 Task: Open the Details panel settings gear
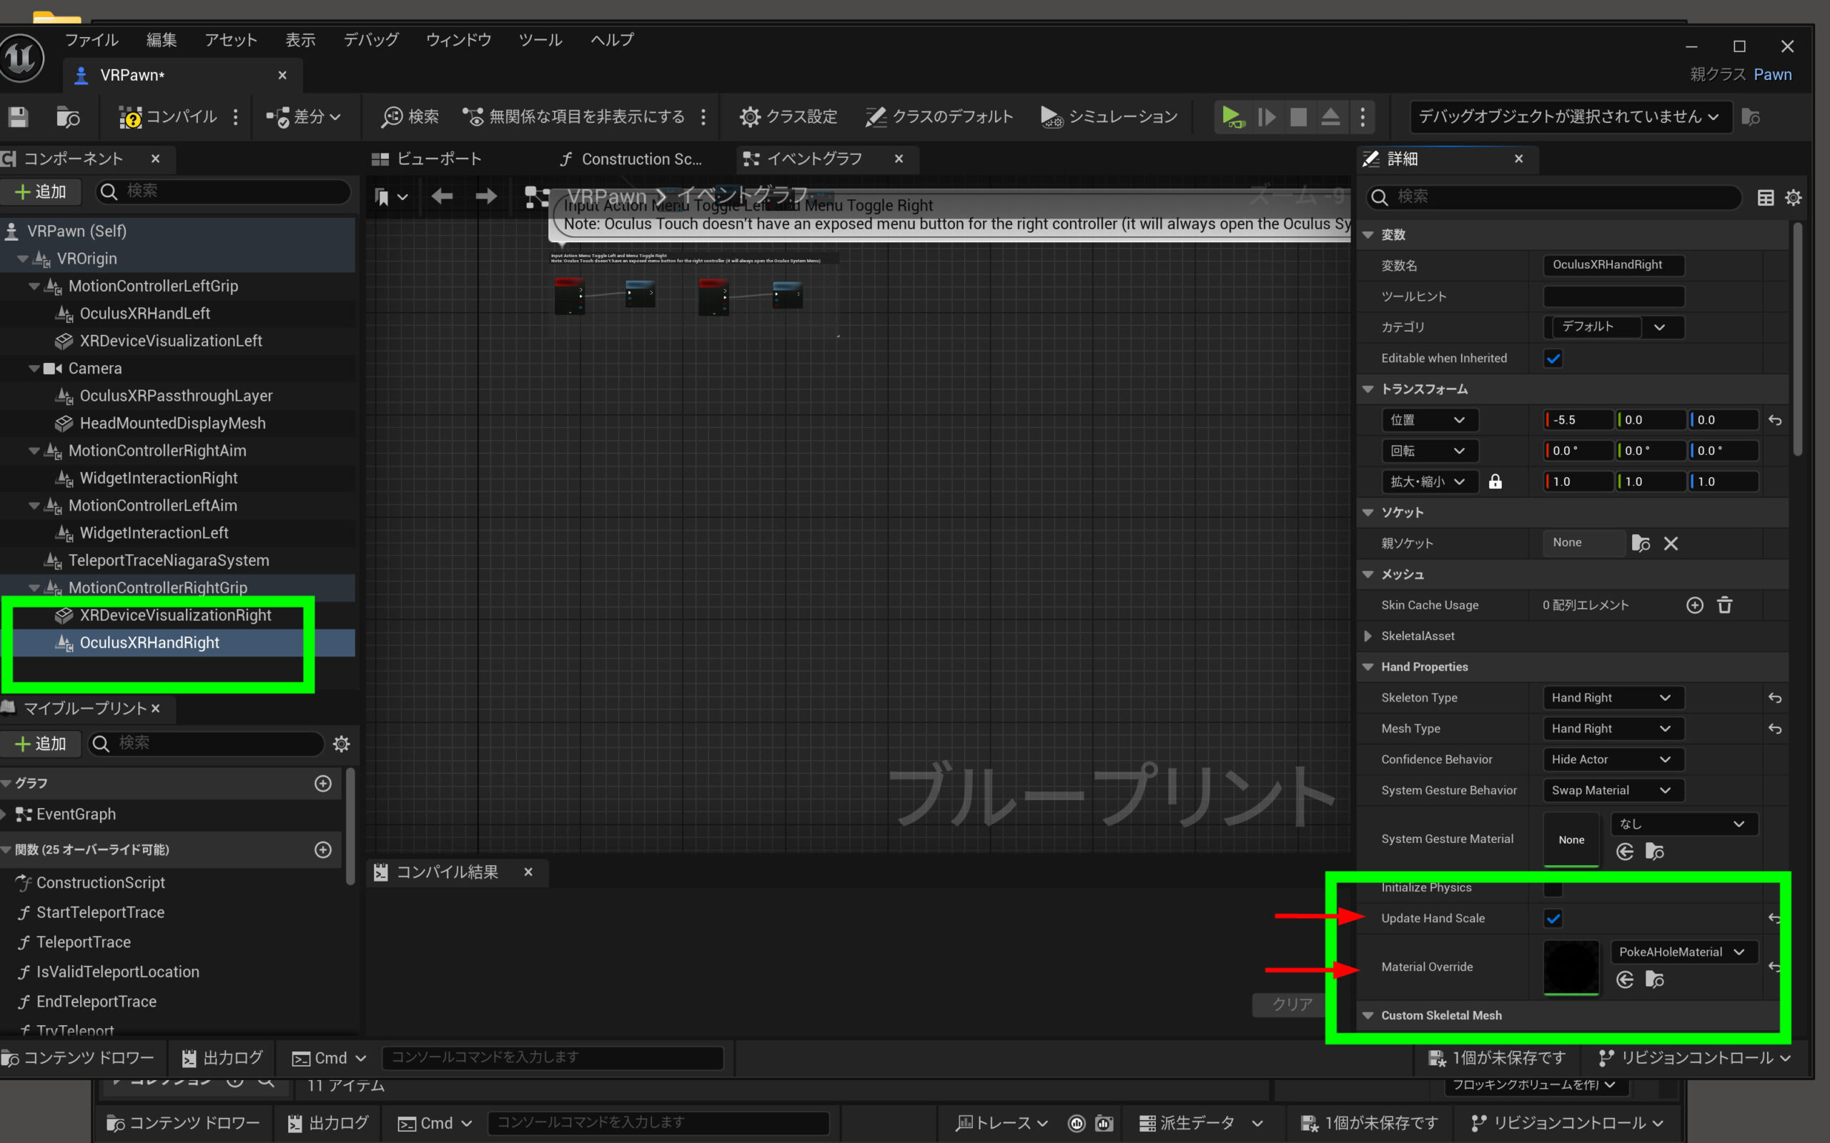pyautogui.click(x=1793, y=197)
